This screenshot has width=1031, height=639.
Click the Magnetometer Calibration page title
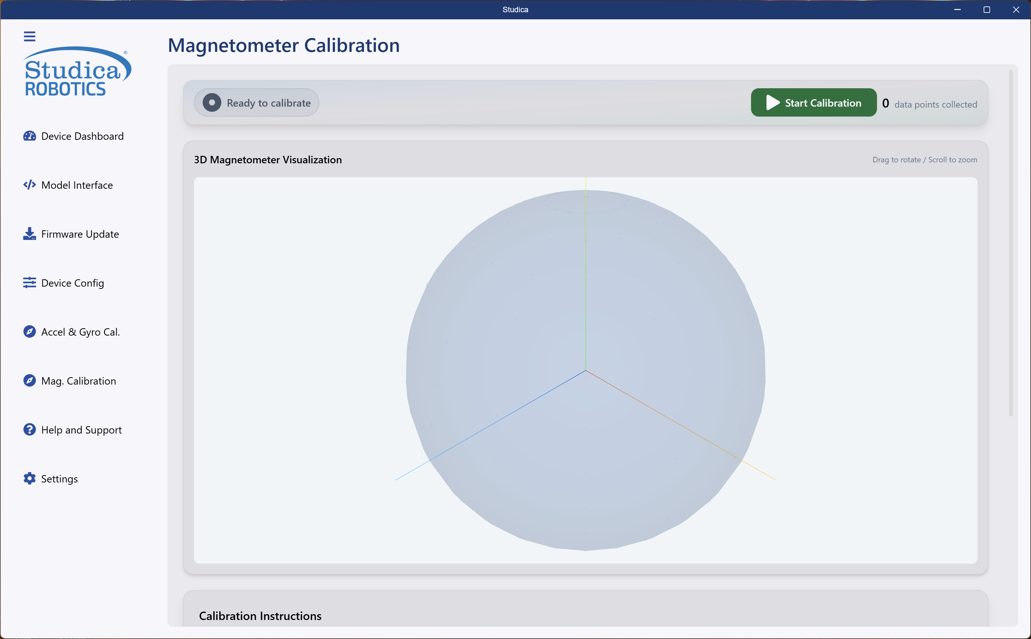tap(283, 45)
